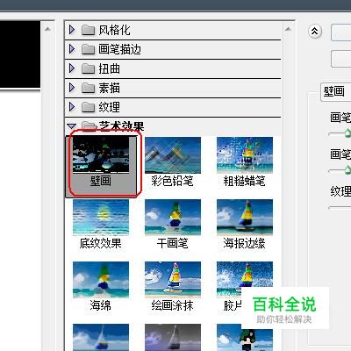Click the 艺术效果 open folder icon

tap(89, 126)
